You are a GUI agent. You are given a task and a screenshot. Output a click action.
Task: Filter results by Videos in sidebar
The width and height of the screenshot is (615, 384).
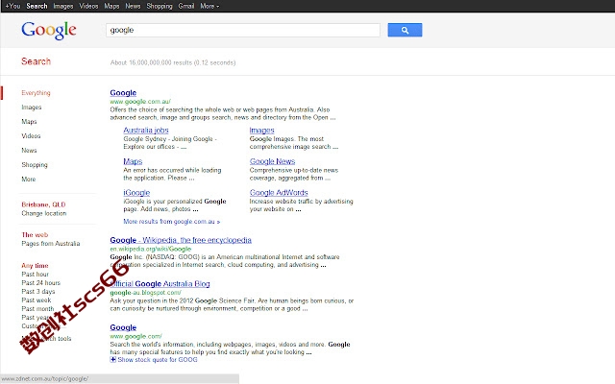coord(31,136)
